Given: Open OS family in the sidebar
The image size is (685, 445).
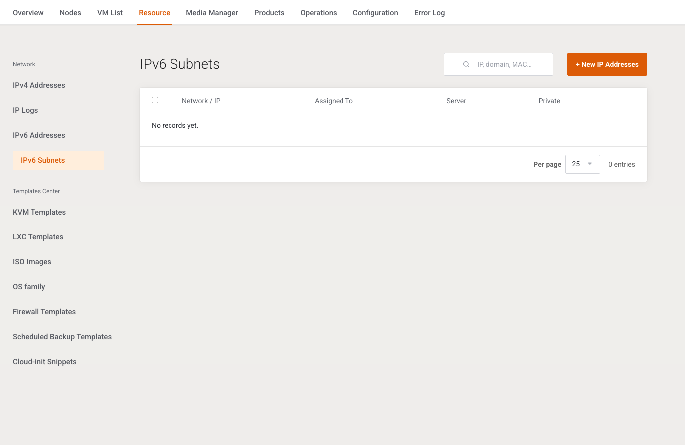Looking at the screenshot, I should [x=29, y=287].
